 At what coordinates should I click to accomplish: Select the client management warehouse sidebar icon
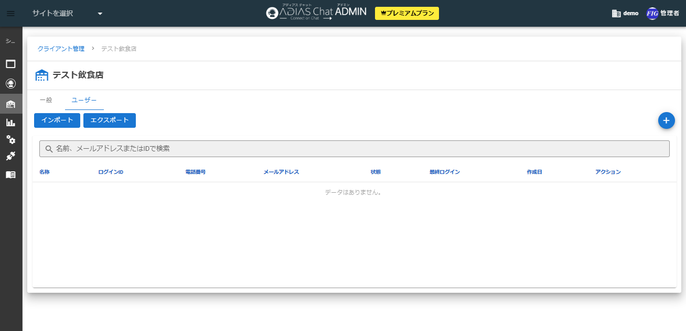[10, 104]
